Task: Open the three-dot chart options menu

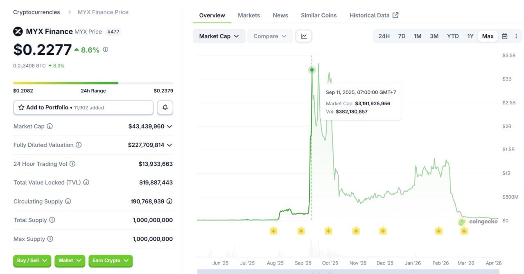Action: [516, 36]
